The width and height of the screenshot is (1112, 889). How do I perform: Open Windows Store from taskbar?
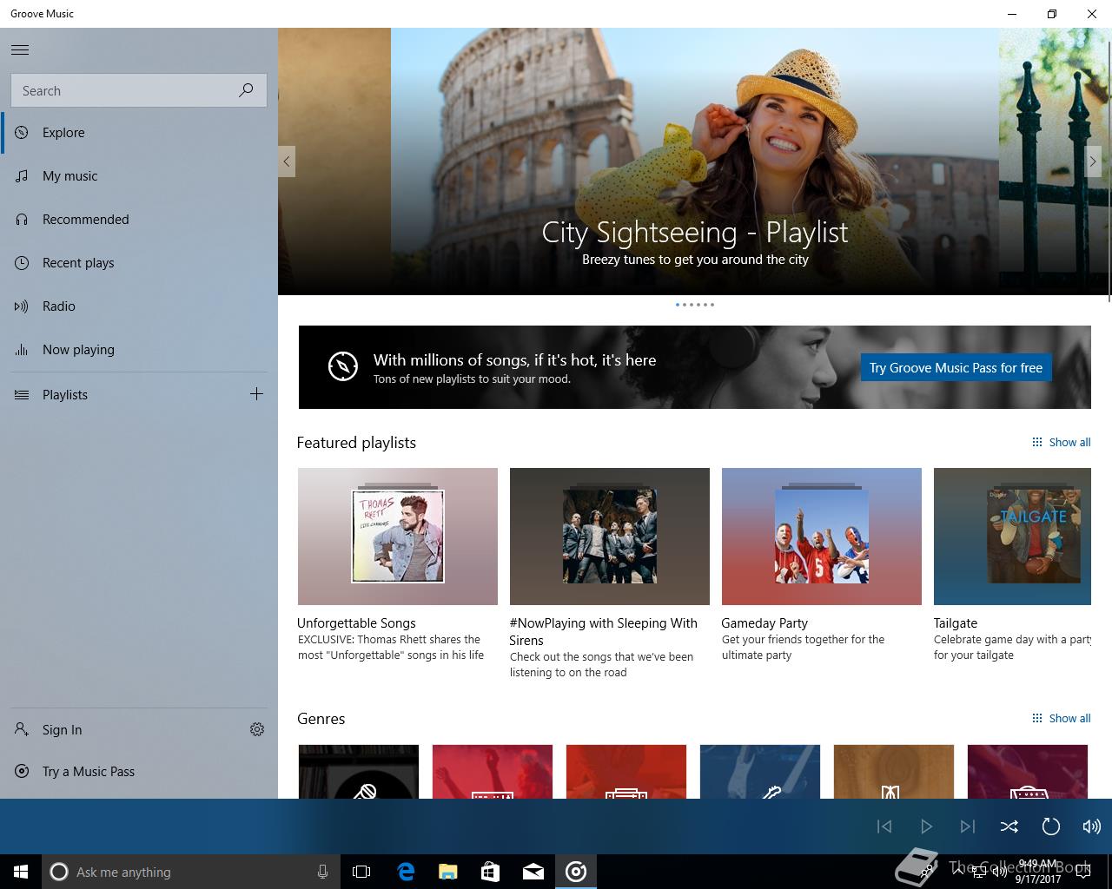491,872
